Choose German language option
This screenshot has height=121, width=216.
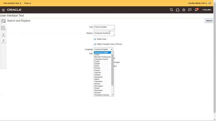(x=103, y=73)
